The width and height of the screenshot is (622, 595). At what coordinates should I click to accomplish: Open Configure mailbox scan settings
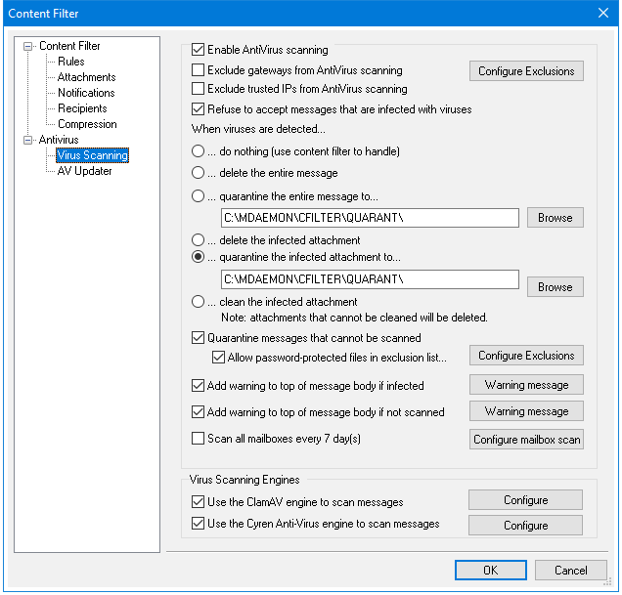(526, 440)
